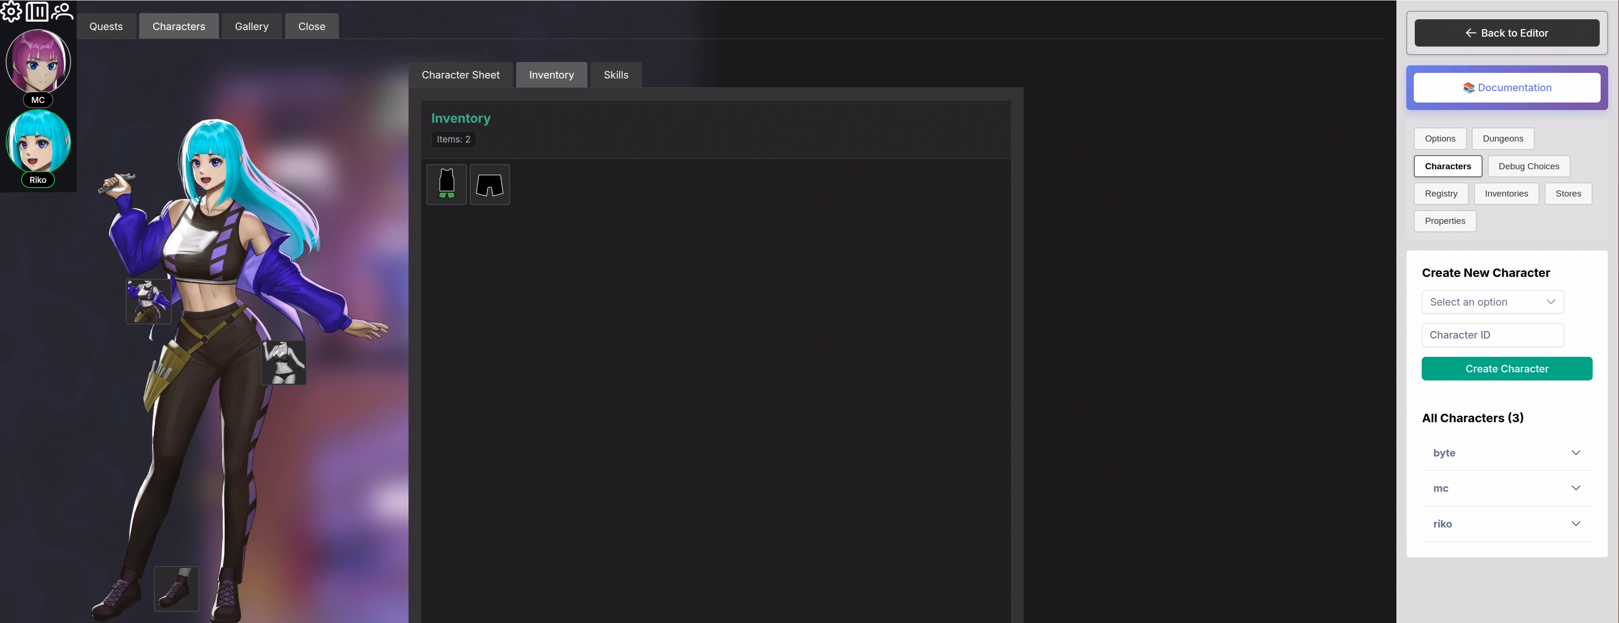
Task: Switch to the Character Sheet tab
Action: 460,75
